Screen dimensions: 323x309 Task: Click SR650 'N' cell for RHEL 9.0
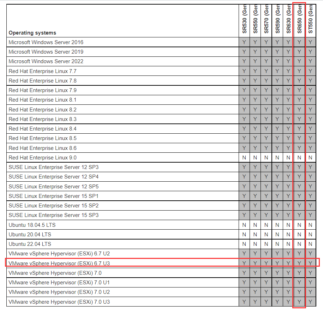tap(299, 158)
